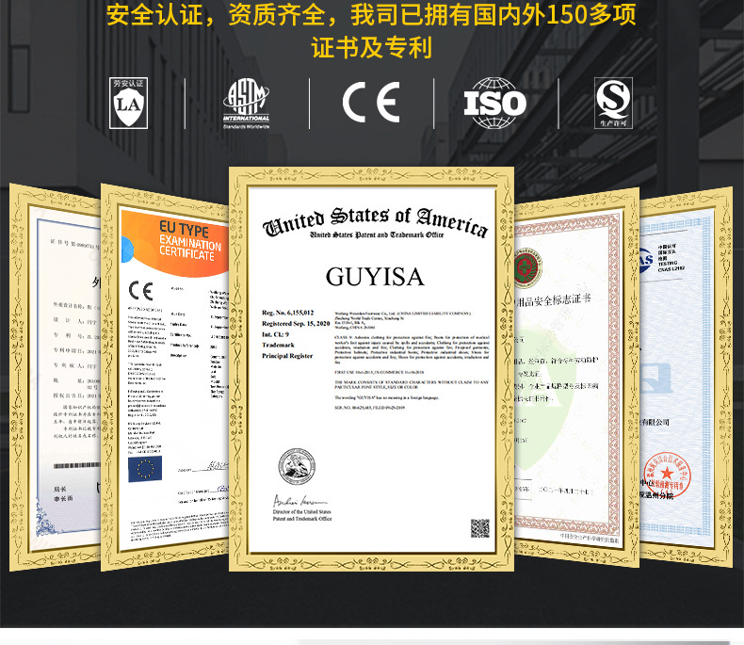Click 'Int. Cl.: 9' text

(x=275, y=334)
